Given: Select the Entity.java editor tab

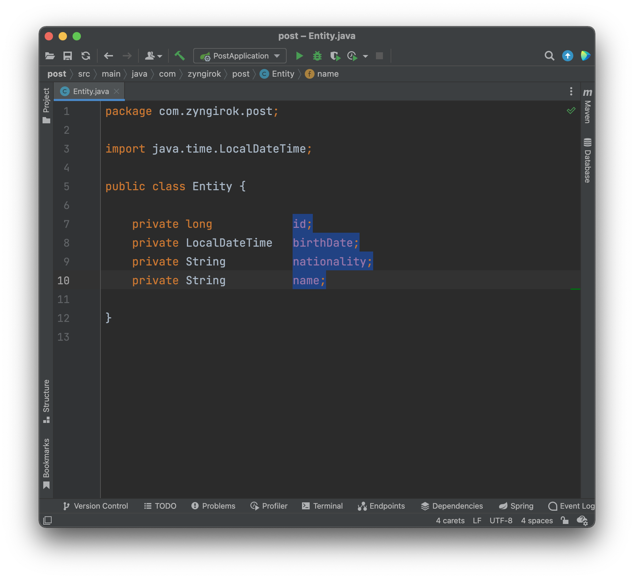Looking at the screenshot, I should (x=89, y=91).
